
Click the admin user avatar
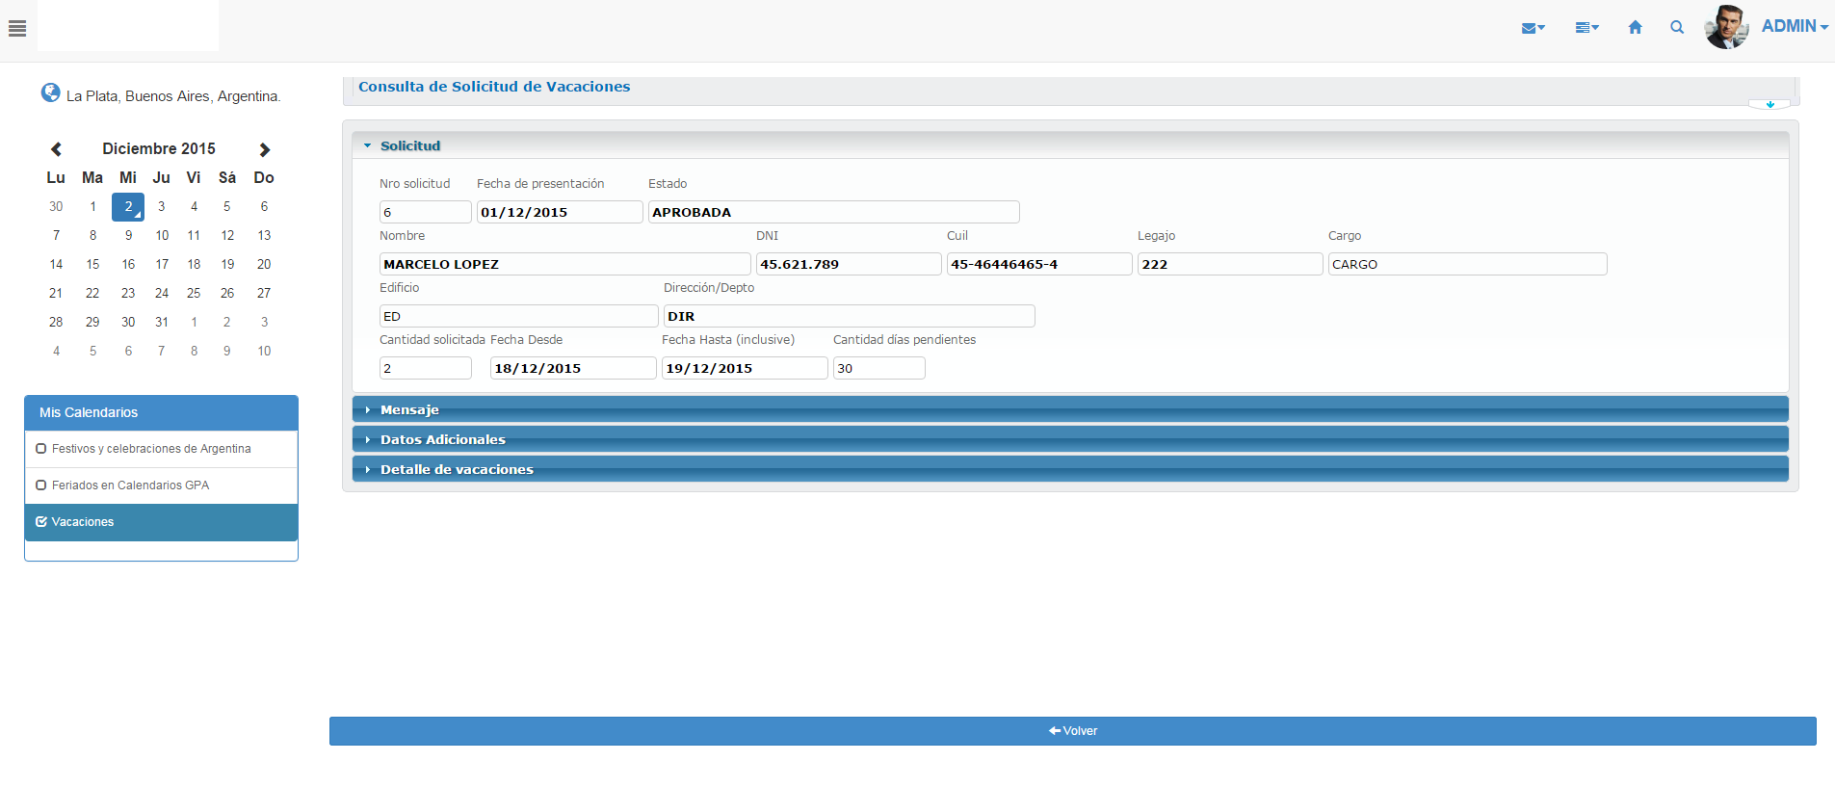click(1726, 27)
